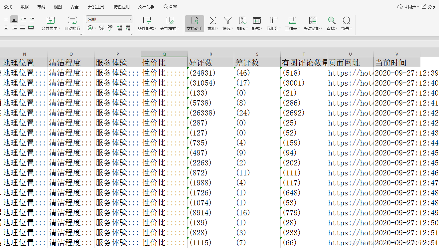Click the distributed alignment icon
The width and height of the screenshot is (439, 248).
31,28
